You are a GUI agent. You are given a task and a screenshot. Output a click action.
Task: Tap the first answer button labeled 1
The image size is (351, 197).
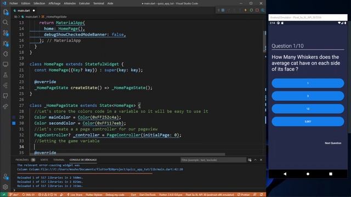coord(308,83)
